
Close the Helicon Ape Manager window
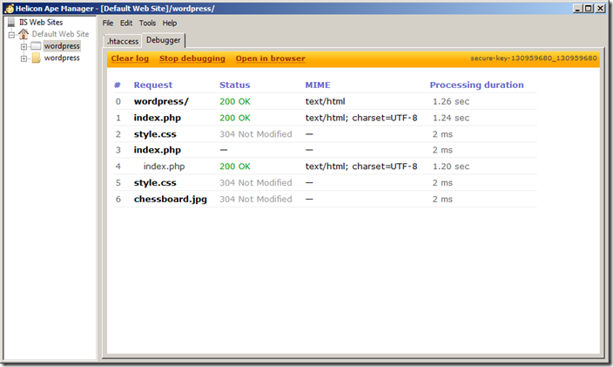tap(602, 8)
